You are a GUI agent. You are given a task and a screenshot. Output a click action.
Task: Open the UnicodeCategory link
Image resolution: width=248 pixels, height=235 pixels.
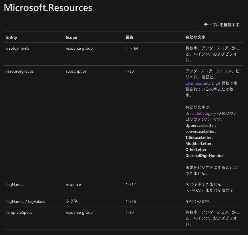(201, 113)
